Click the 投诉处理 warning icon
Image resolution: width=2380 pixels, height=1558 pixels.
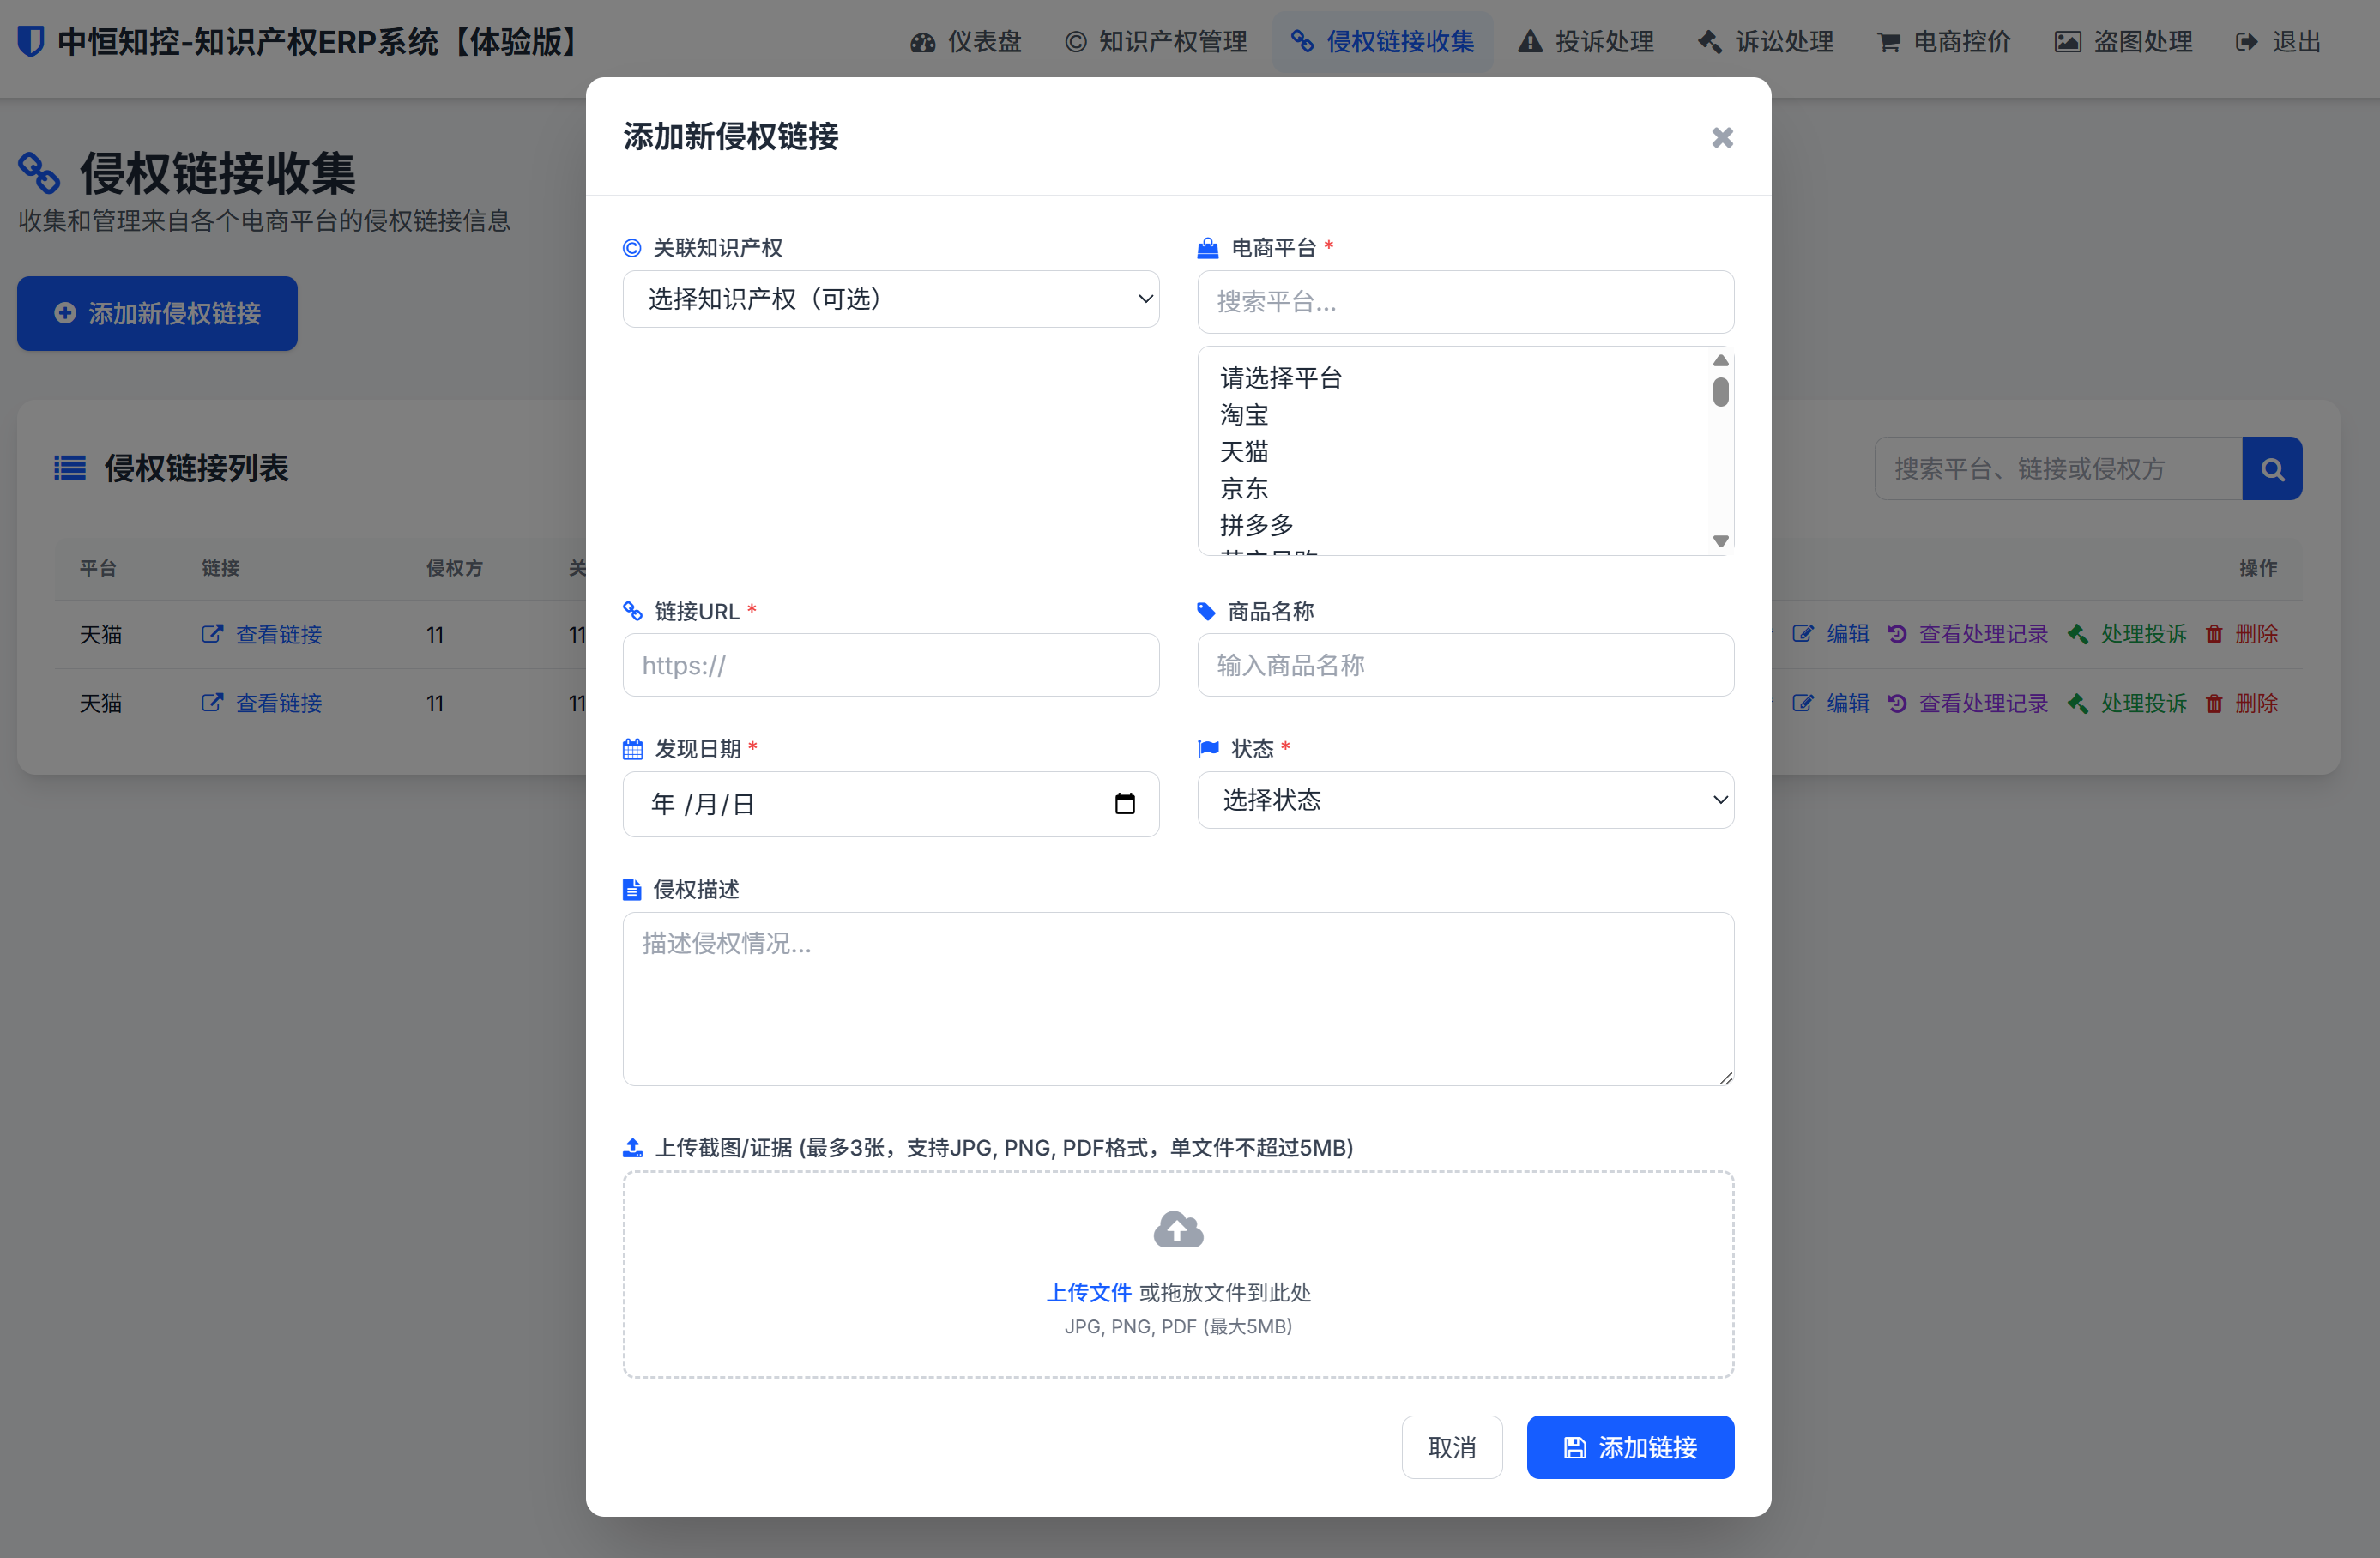(x=1530, y=42)
